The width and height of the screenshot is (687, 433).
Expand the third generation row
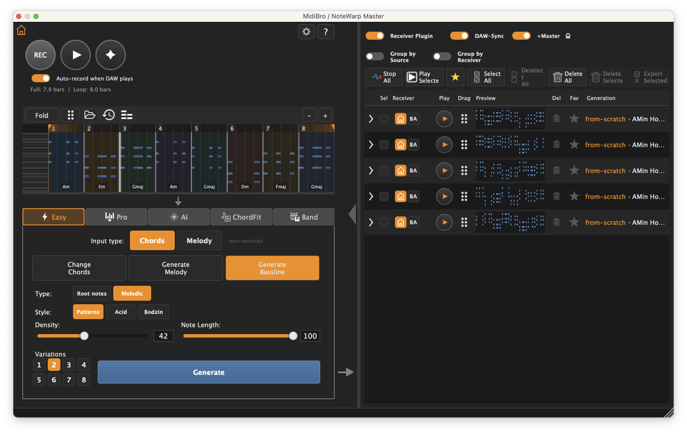pyautogui.click(x=371, y=170)
